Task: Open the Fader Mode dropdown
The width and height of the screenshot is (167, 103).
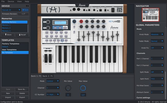Action: tap(157, 41)
